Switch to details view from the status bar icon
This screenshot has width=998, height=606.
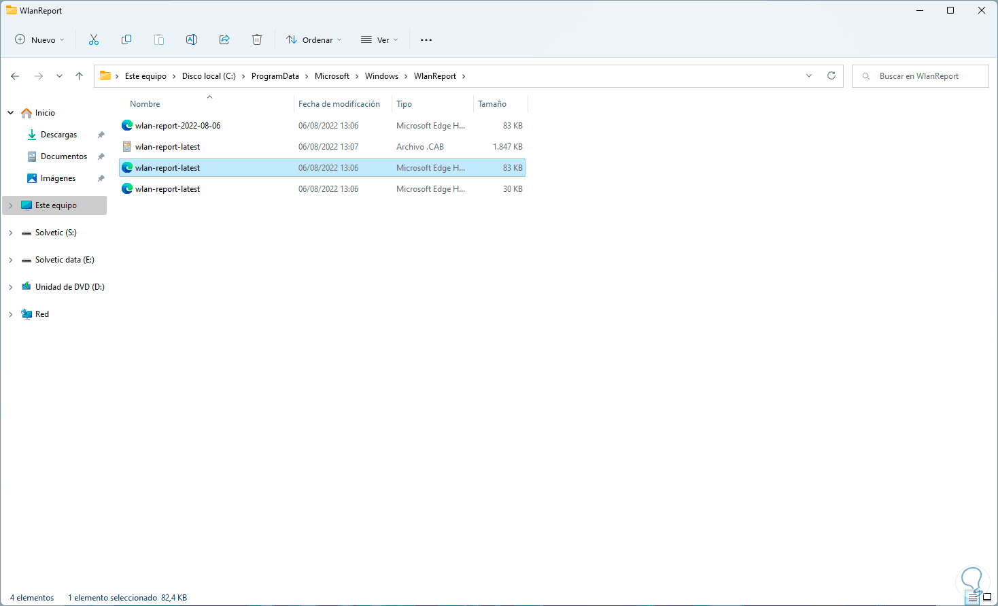(973, 599)
